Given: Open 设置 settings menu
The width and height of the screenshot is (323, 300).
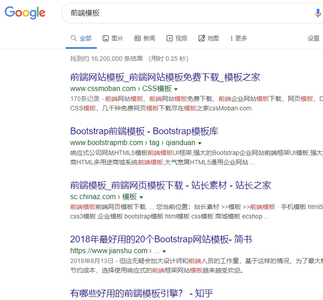Looking at the screenshot, I should 313,38.
